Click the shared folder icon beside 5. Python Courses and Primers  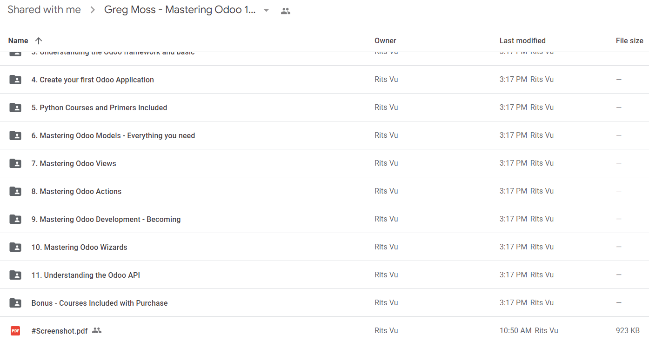tap(15, 107)
